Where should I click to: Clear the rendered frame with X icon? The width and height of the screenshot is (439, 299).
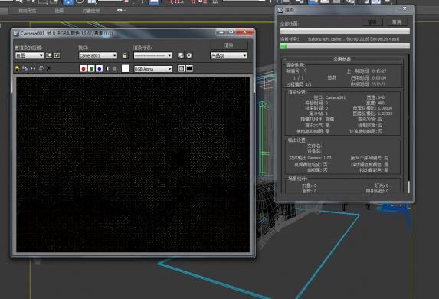pyautogui.click(x=49, y=68)
